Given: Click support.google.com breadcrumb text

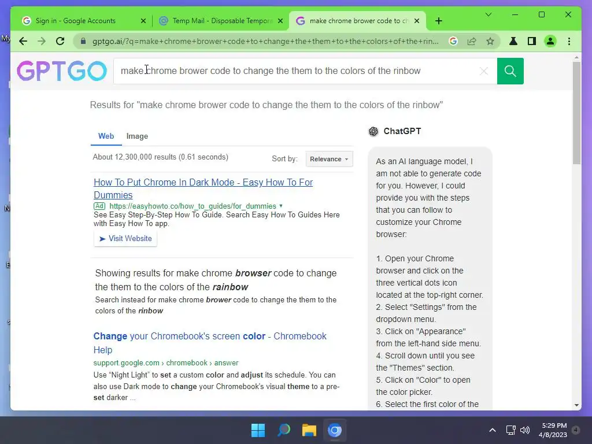Looking at the screenshot, I should tap(166, 363).
